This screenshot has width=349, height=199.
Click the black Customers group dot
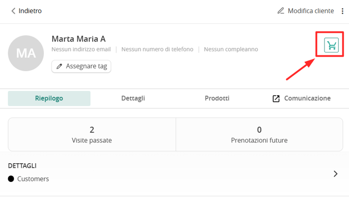coord(11,179)
